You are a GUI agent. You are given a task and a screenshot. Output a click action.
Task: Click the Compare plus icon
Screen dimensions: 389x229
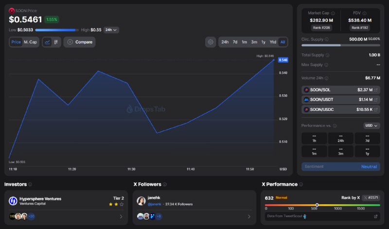[x=70, y=42]
